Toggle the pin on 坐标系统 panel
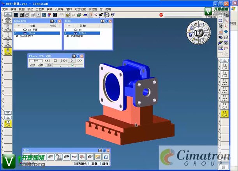 [x=52, y=21]
